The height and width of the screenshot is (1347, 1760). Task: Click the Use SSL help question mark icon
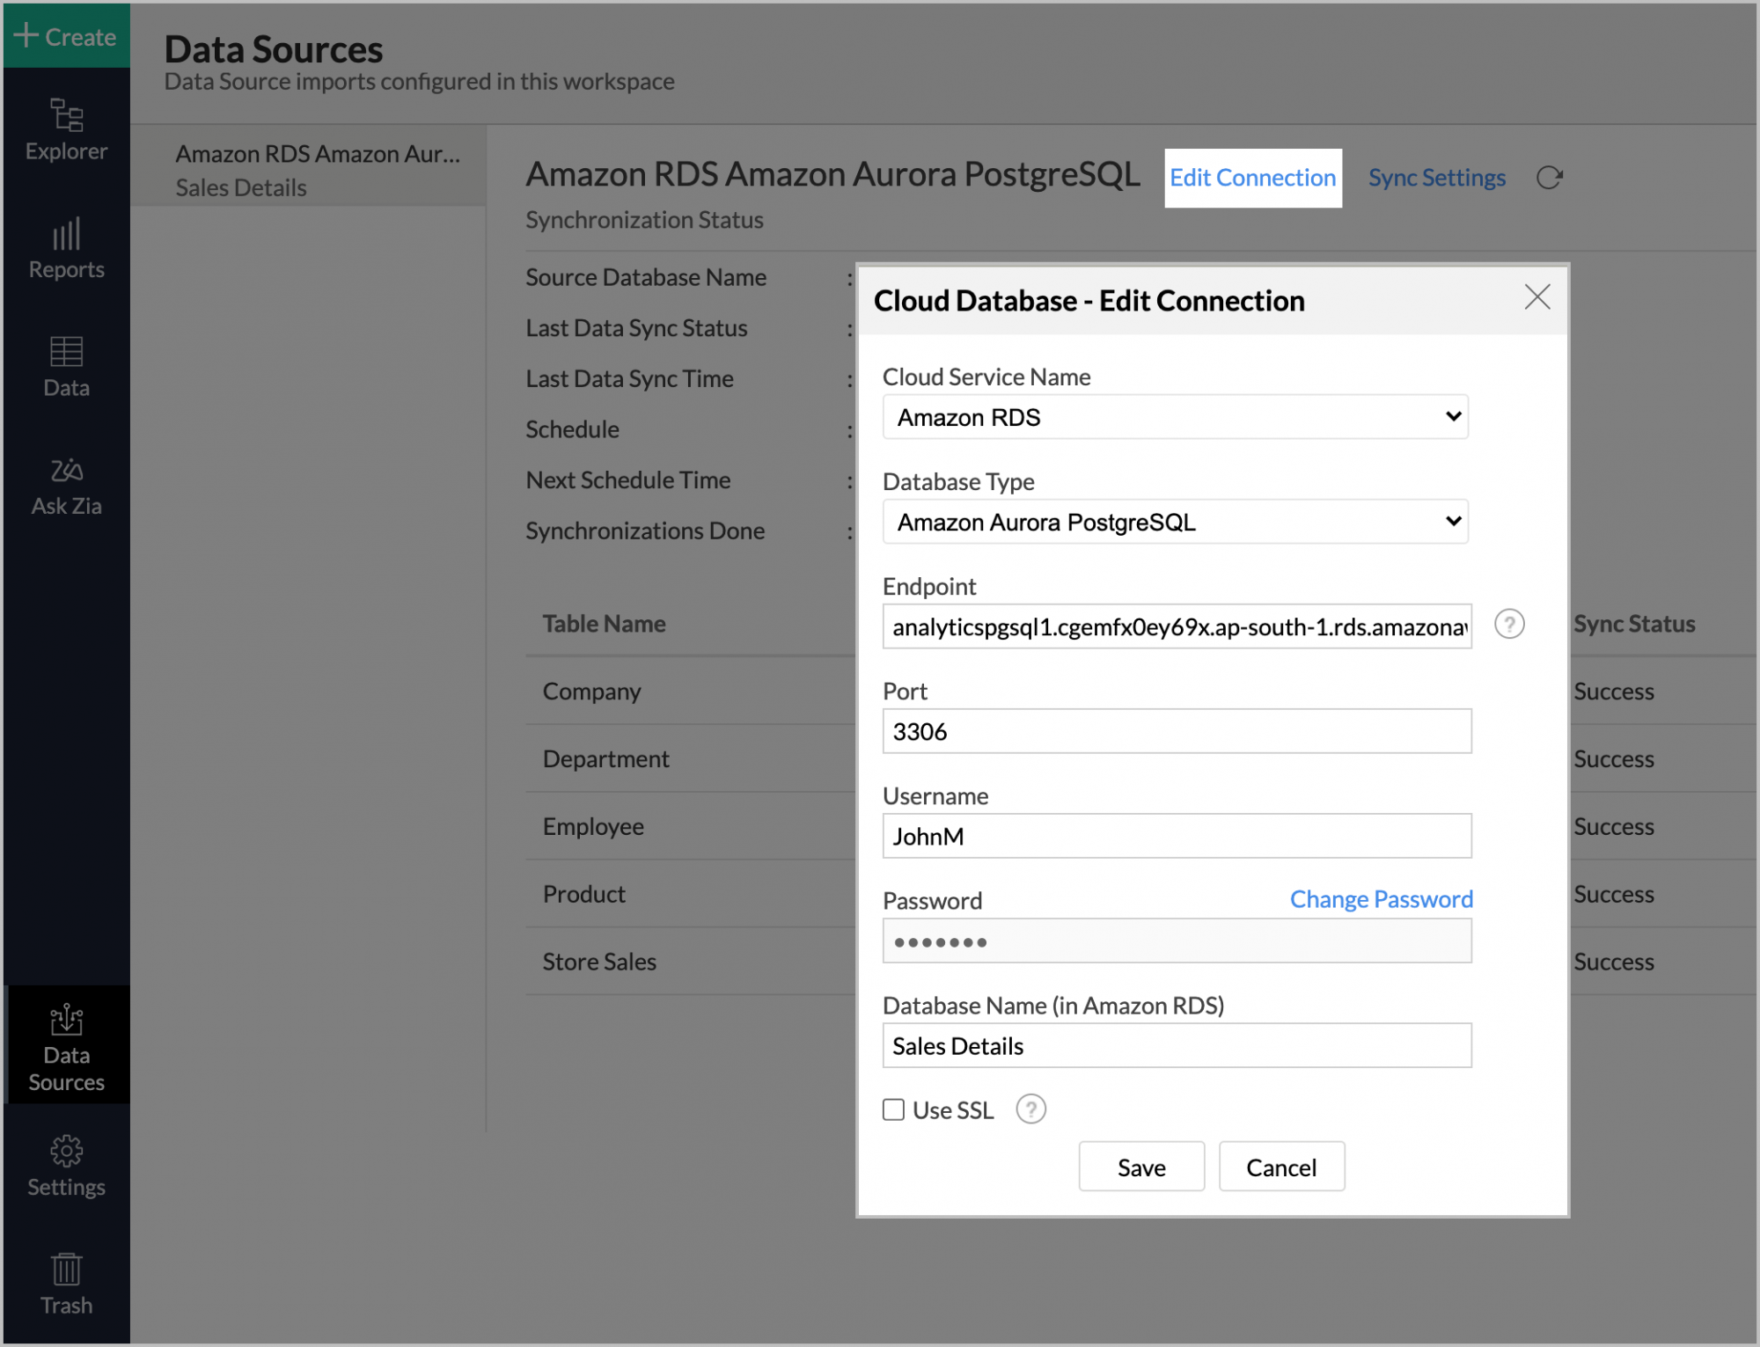click(1030, 1109)
